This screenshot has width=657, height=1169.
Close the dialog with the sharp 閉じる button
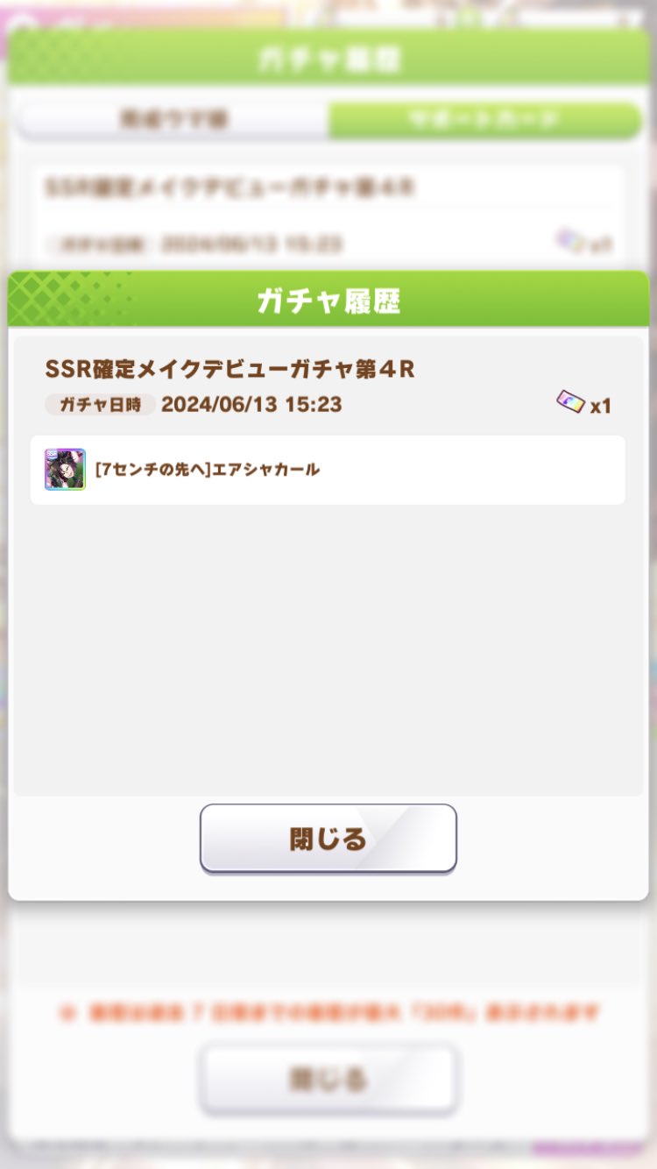pyautogui.click(x=328, y=839)
